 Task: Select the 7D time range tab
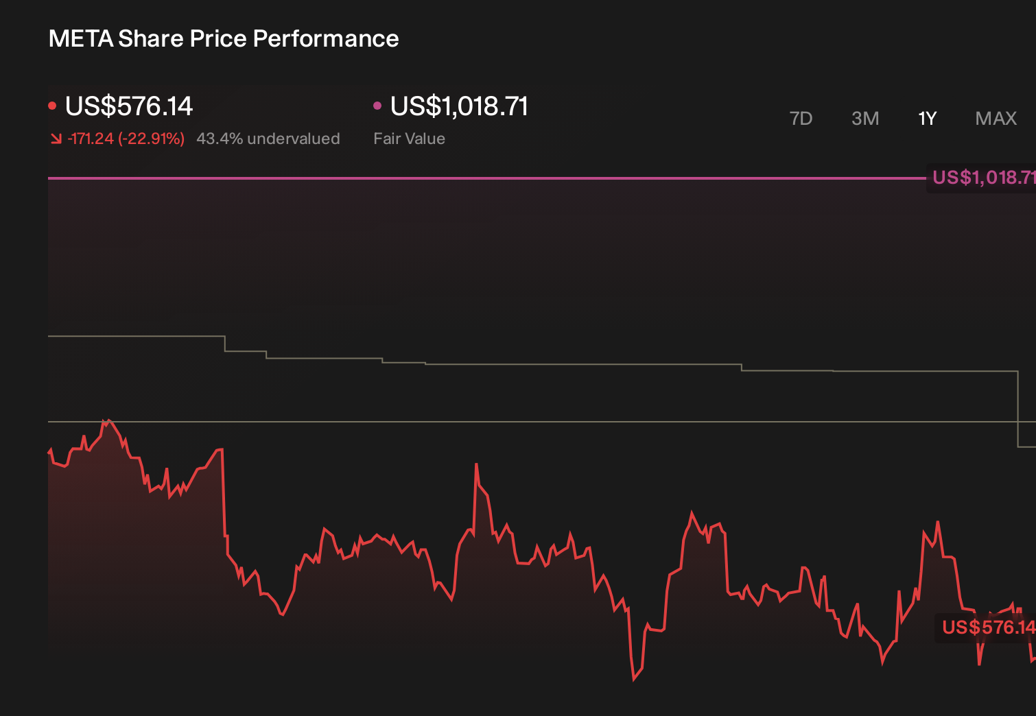pos(801,119)
